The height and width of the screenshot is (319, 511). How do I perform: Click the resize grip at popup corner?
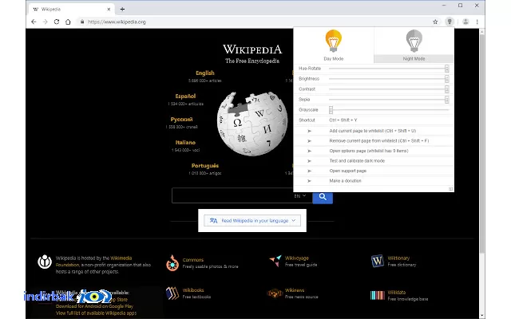coord(450,189)
